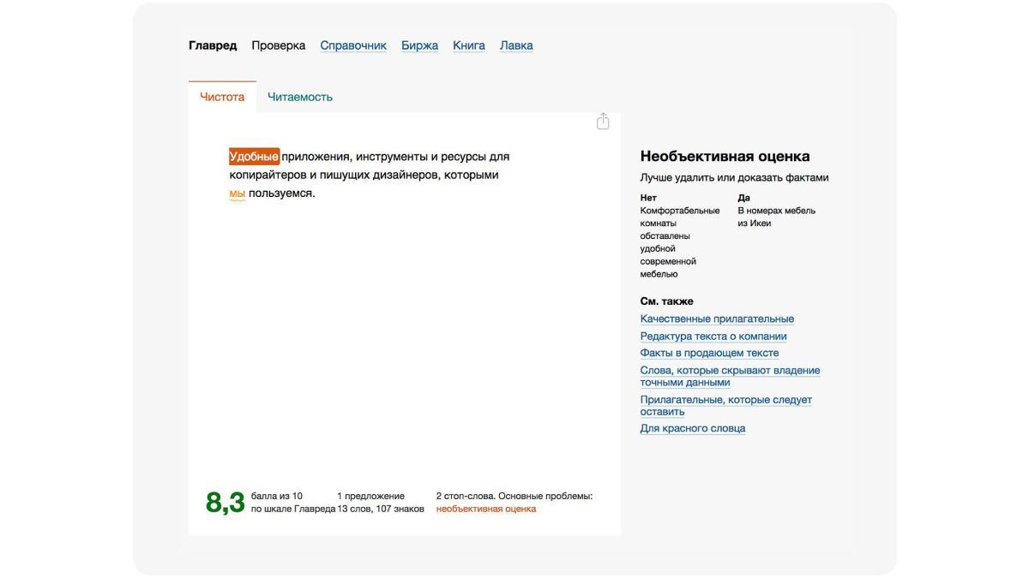Click the 8,3 score indicator
The width and height of the screenshot is (1029, 578).
pos(224,501)
